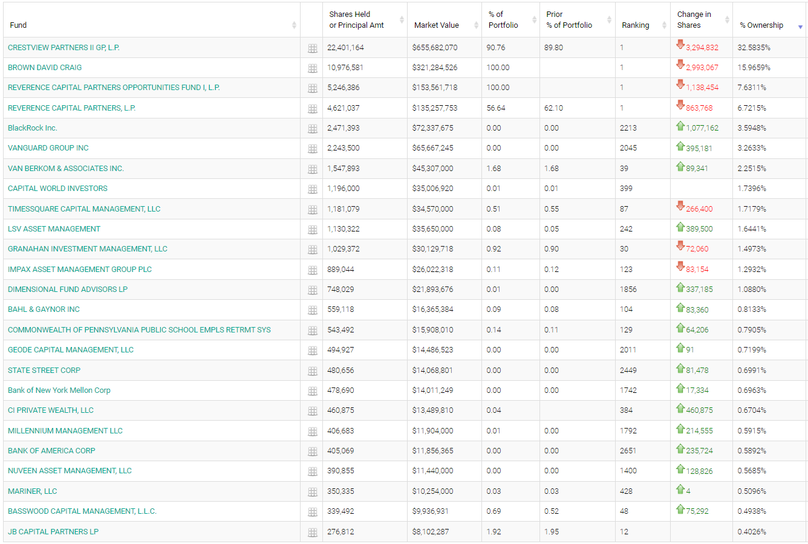Open CRESTVIEW PARTNERS II GP, L.P. fund link
808x544 pixels.
(64, 47)
